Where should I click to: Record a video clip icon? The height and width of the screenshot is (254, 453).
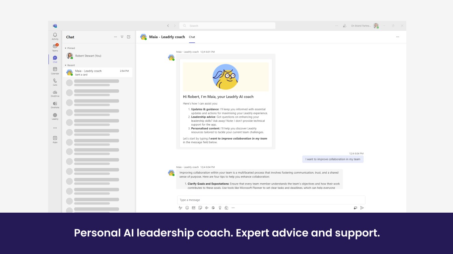356,208
